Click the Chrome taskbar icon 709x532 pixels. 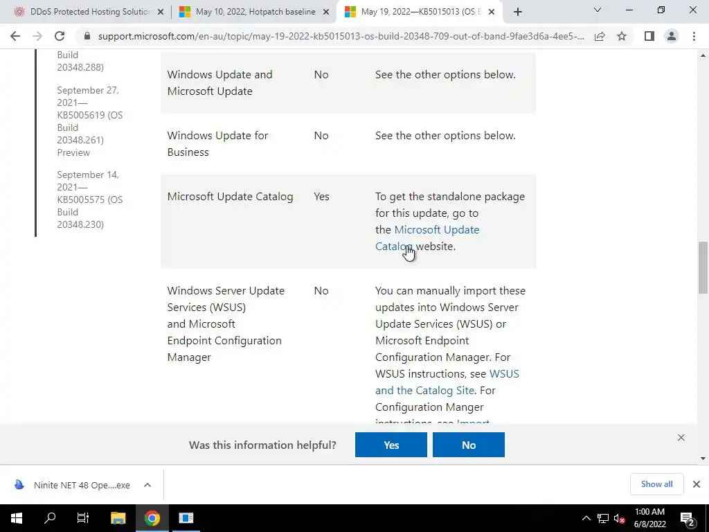[152, 518]
